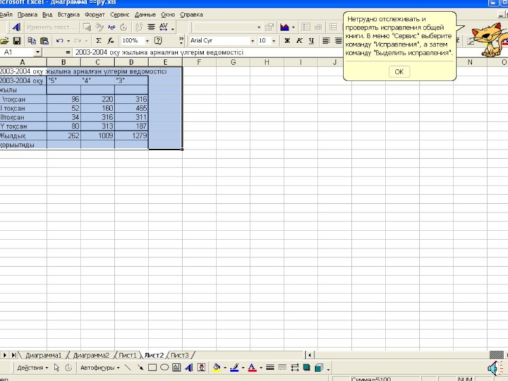Select the Arrow drawing tool
The width and height of the screenshot is (508, 381).
140,368
